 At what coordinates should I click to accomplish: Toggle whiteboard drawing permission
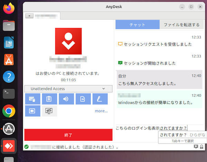coord(100,99)
